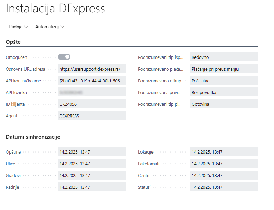Click the API korisničko ime field

[x=92, y=81]
